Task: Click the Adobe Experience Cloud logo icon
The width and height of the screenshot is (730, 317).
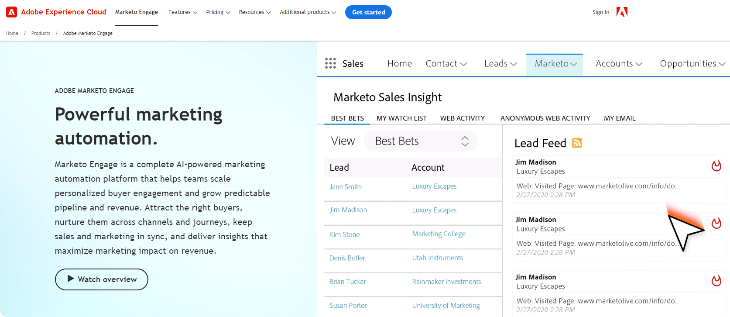Action: pyautogui.click(x=12, y=12)
